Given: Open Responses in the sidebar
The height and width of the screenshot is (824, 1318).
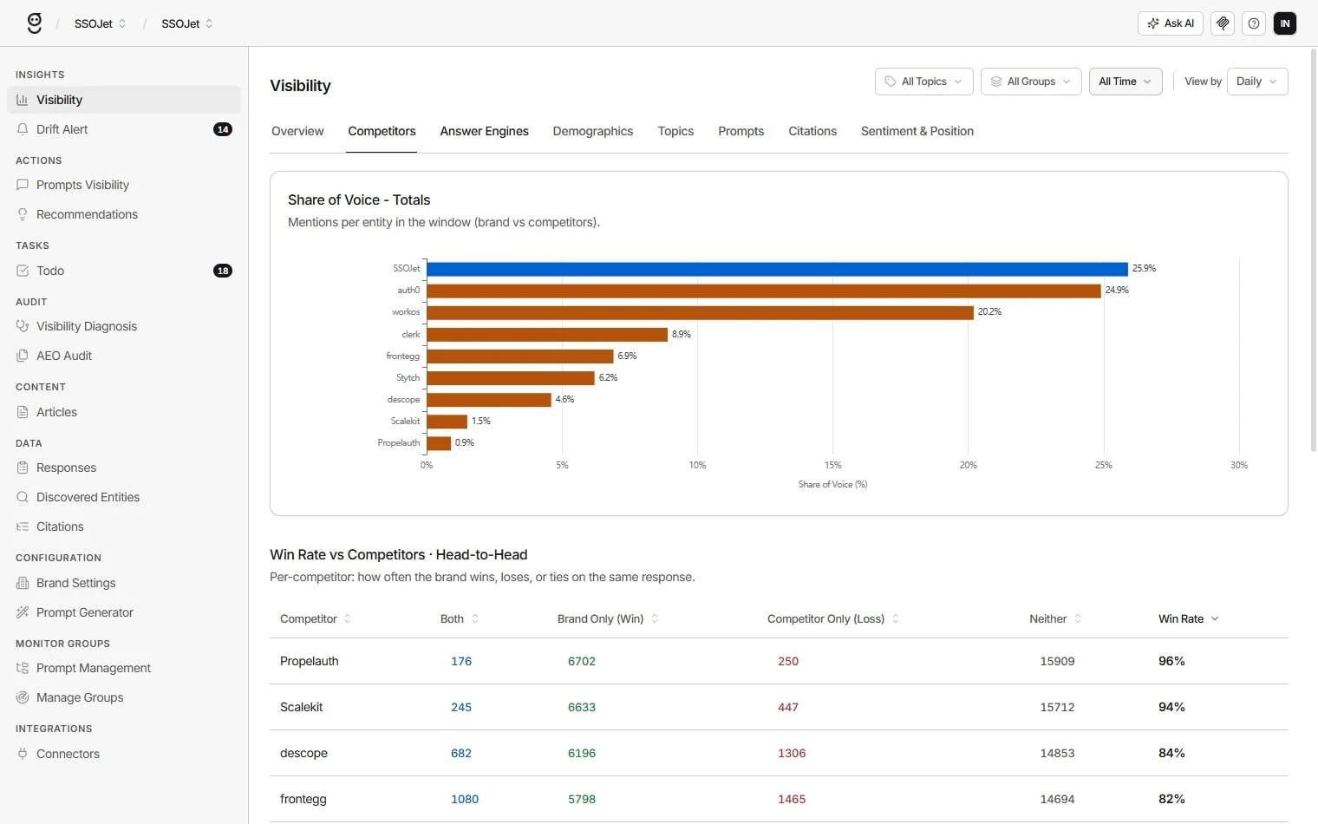Looking at the screenshot, I should [x=124, y=468].
